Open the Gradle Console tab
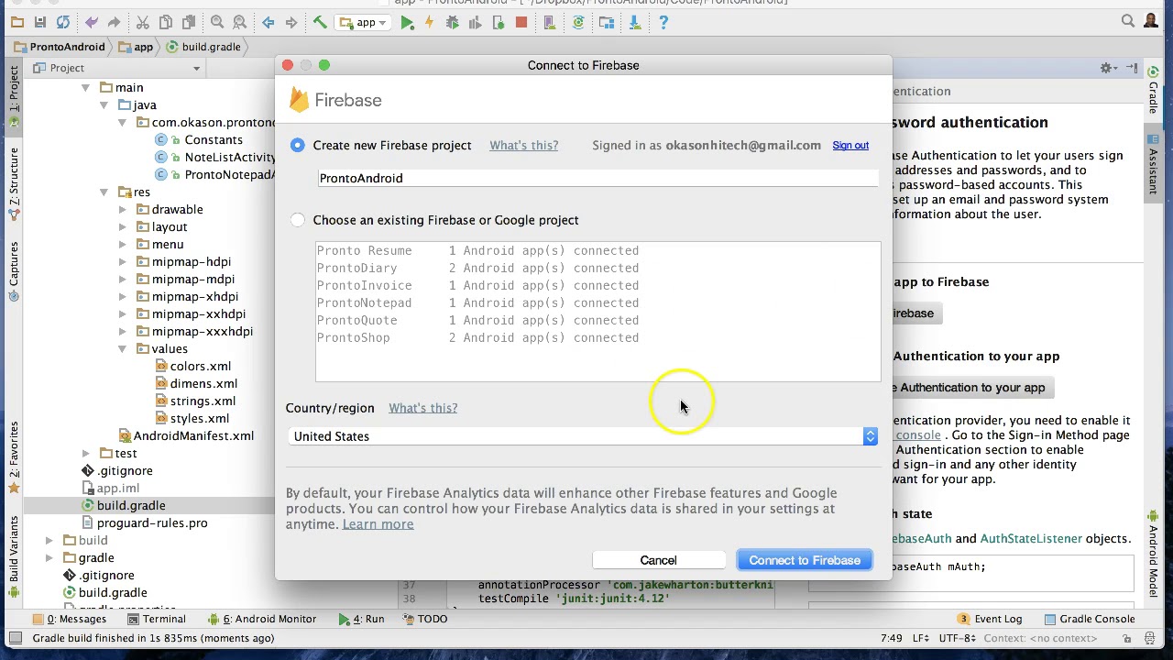Image resolution: width=1173 pixels, height=660 pixels. point(1089,619)
